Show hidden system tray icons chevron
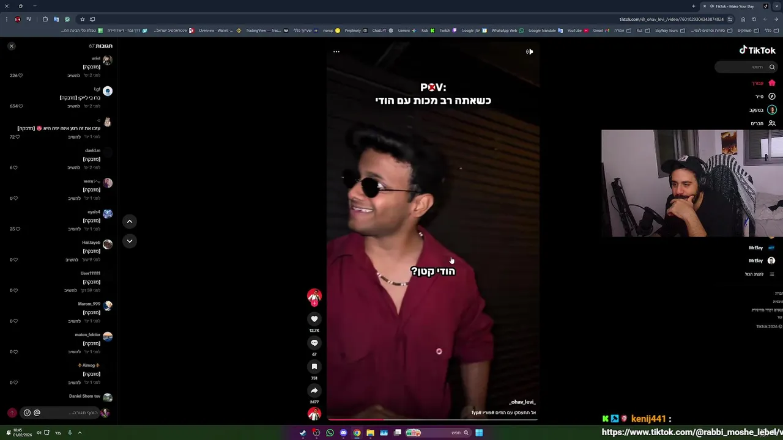This screenshot has width=783, height=440. coord(80,433)
